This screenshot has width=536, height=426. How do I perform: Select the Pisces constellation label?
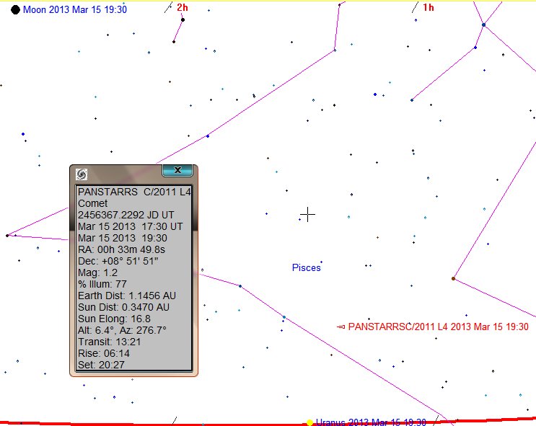click(x=306, y=267)
